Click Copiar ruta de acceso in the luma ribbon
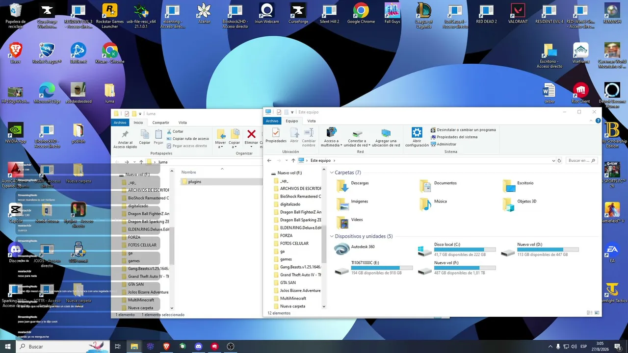Viewport: 628px width, 353px height. (188, 139)
